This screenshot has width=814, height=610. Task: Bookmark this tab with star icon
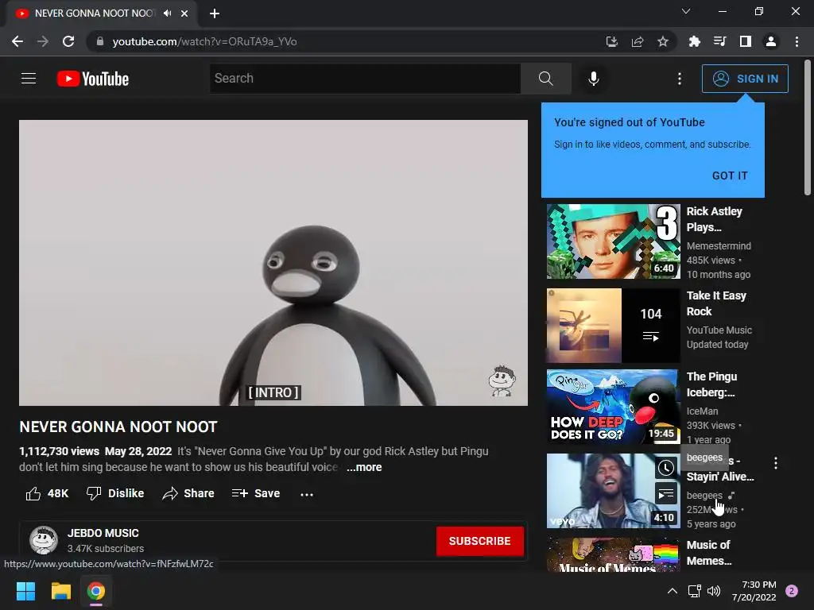point(662,41)
